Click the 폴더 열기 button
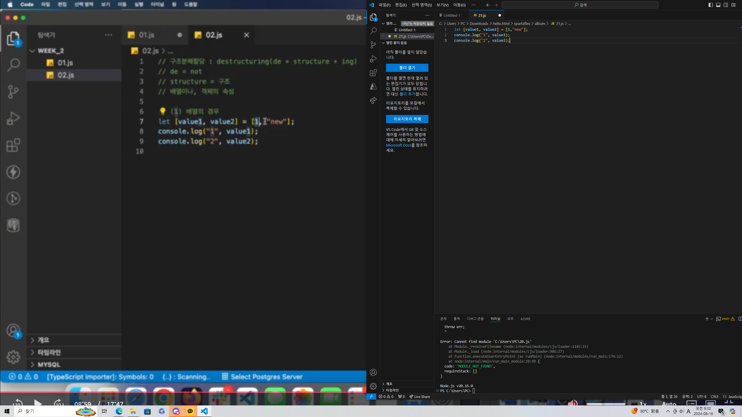The image size is (742, 417). [x=407, y=68]
